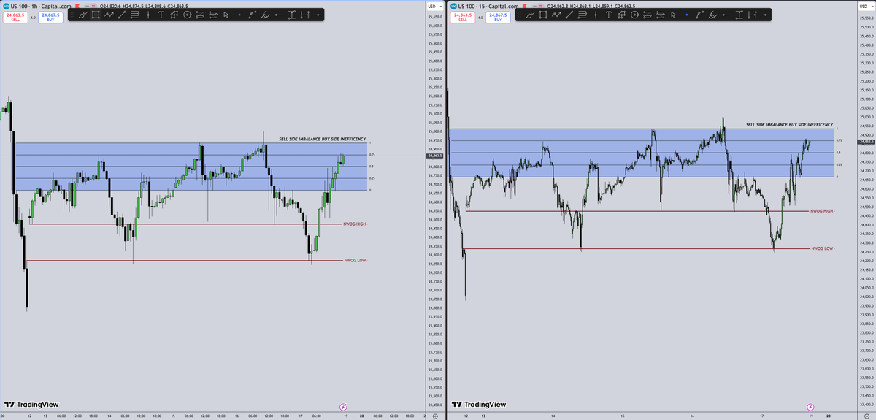This screenshot has width=876, height=420.
Task: Open time axis settings gear on the 15-minute chart
Action: pos(865,416)
